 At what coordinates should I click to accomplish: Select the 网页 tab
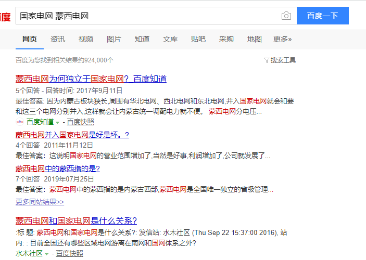30,39
